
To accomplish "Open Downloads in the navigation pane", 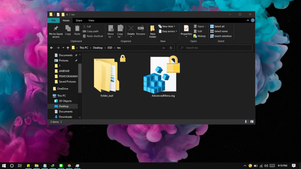I will [65, 117].
